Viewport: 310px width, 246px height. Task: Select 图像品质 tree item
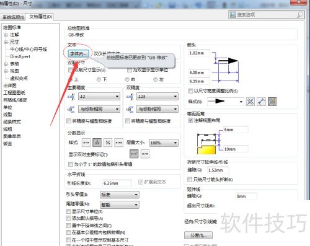tap(12, 136)
